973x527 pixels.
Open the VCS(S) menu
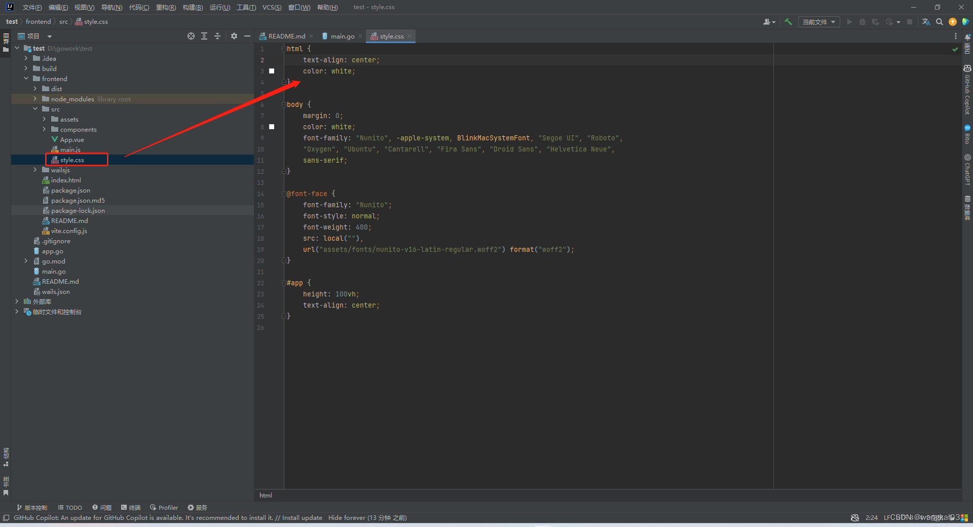click(272, 7)
